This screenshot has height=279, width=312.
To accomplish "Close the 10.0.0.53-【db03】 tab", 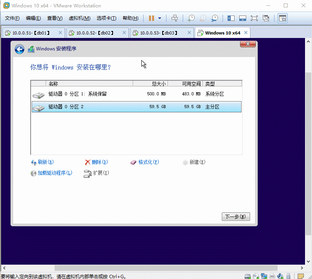I will (x=189, y=33).
